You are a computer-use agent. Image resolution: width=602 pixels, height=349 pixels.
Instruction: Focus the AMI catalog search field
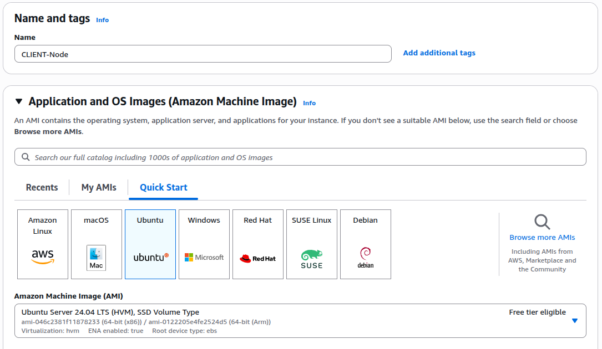305,157
